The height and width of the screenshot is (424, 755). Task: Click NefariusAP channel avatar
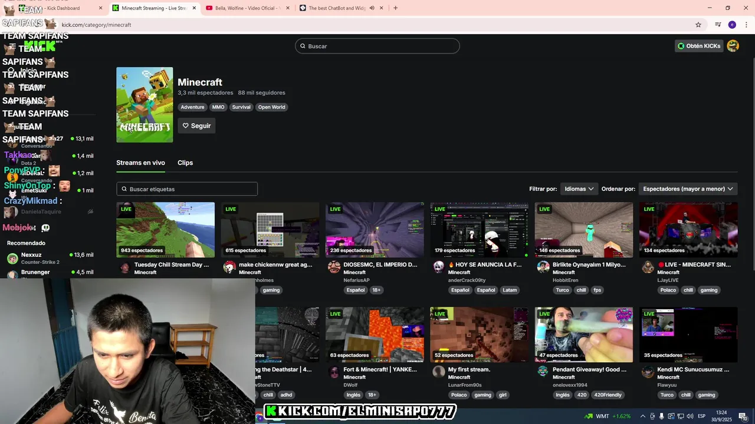pyautogui.click(x=334, y=267)
